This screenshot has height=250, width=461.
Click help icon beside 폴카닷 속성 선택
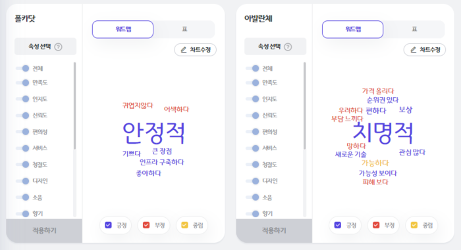(58, 47)
